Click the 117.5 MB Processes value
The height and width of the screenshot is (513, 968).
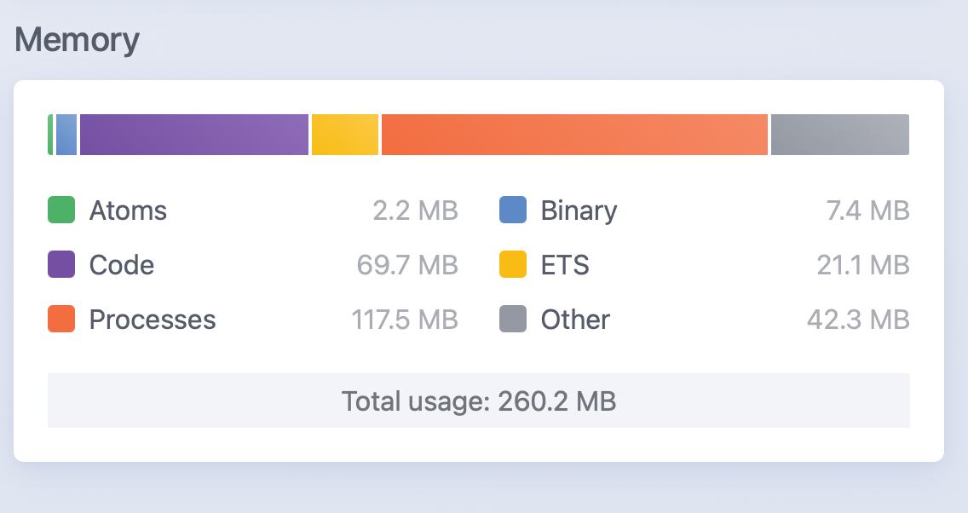click(405, 320)
